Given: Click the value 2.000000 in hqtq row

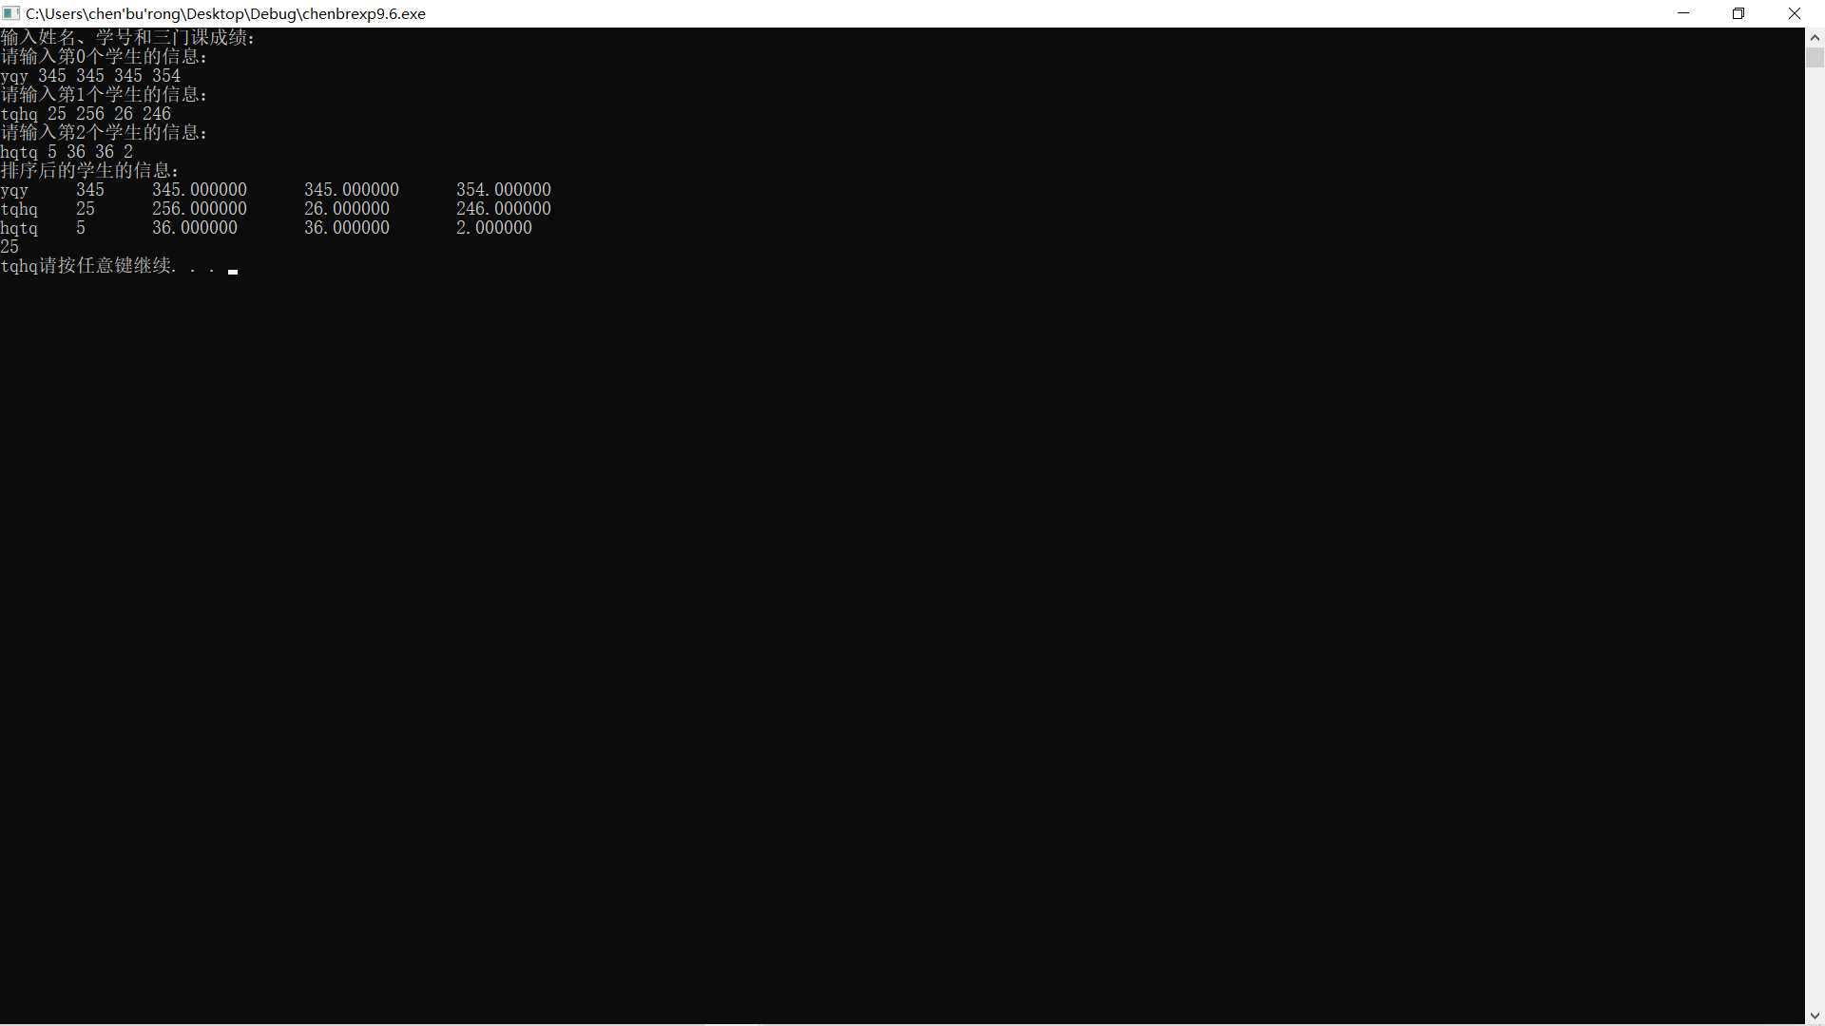Looking at the screenshot, I should (493, 228).
